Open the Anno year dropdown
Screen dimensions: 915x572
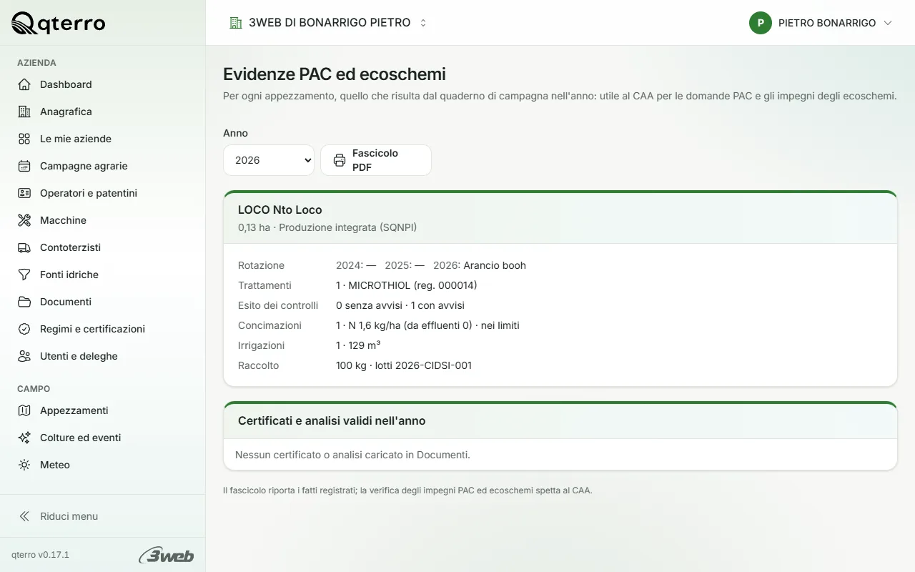(x=269, y=160)
